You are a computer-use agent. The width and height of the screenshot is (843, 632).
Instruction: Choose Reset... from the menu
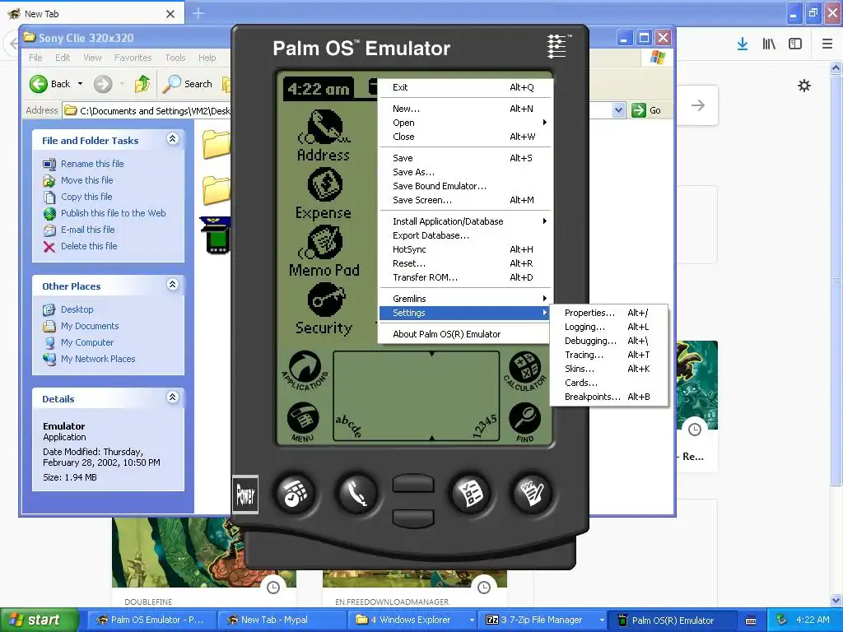coord(466,263)
